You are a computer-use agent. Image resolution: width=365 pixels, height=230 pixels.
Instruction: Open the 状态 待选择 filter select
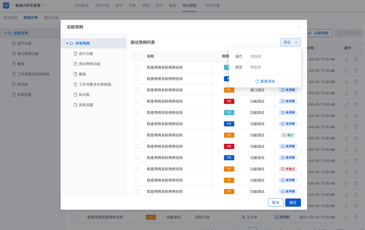(256, 67)
